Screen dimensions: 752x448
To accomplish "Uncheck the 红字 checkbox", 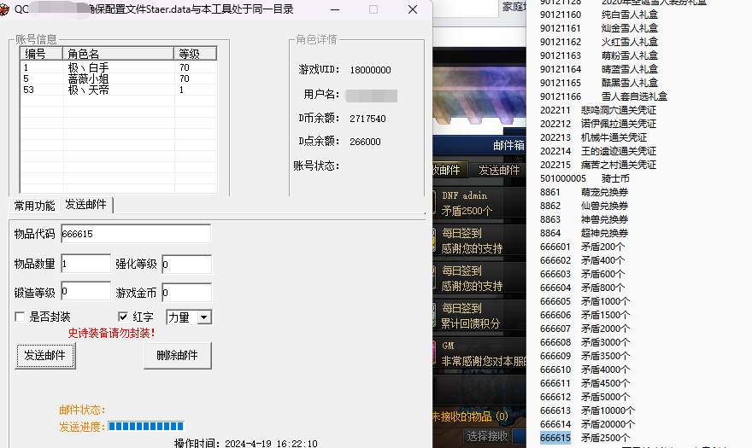I will pos(122,317).
